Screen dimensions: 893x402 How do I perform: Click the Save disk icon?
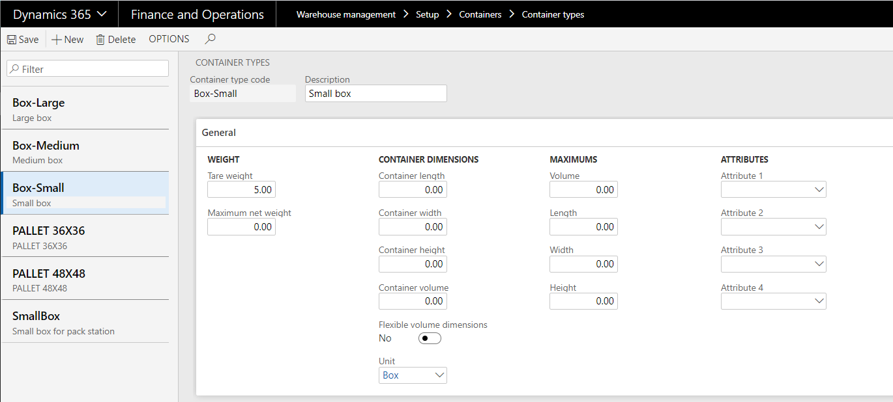tap(12, 40)
